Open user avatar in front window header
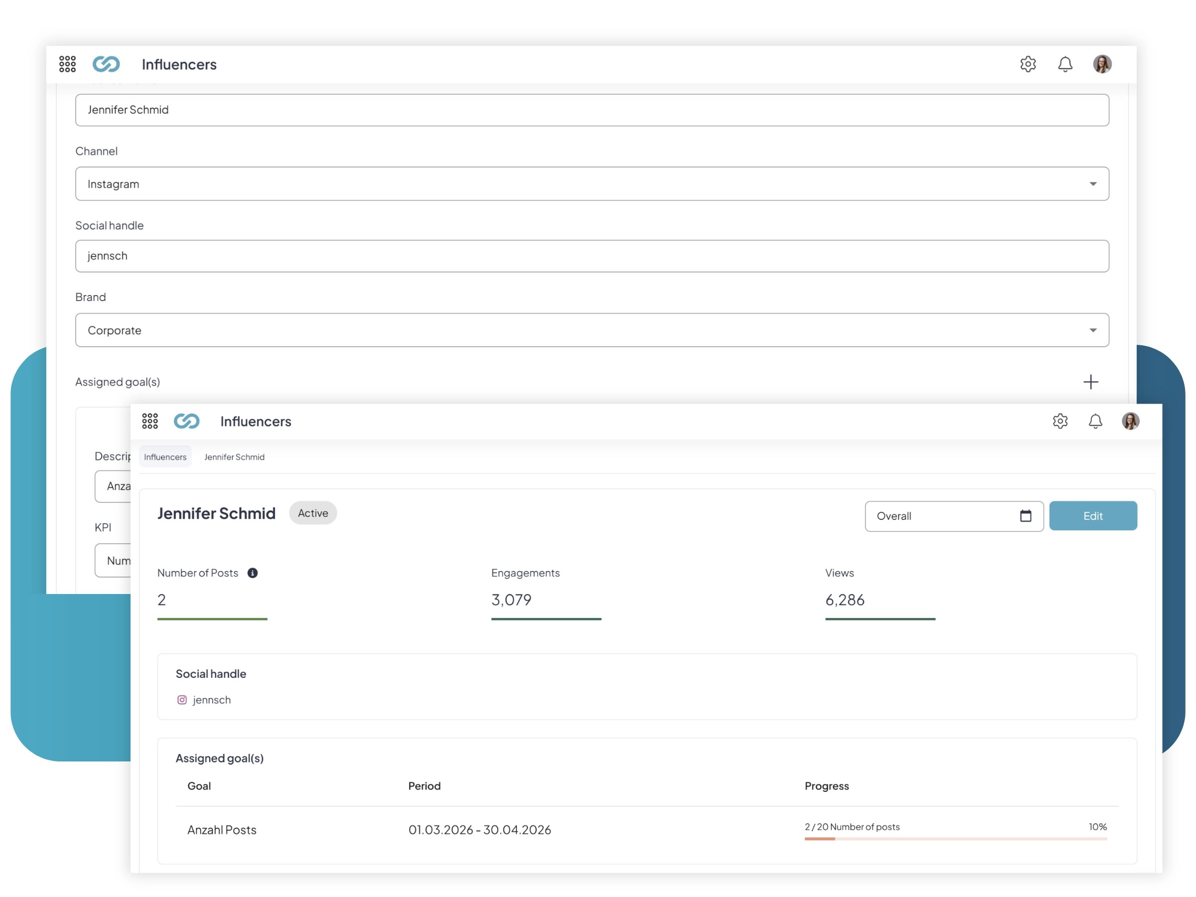The width and height of the screenshot is (1196, 897). click(1130, 421)
